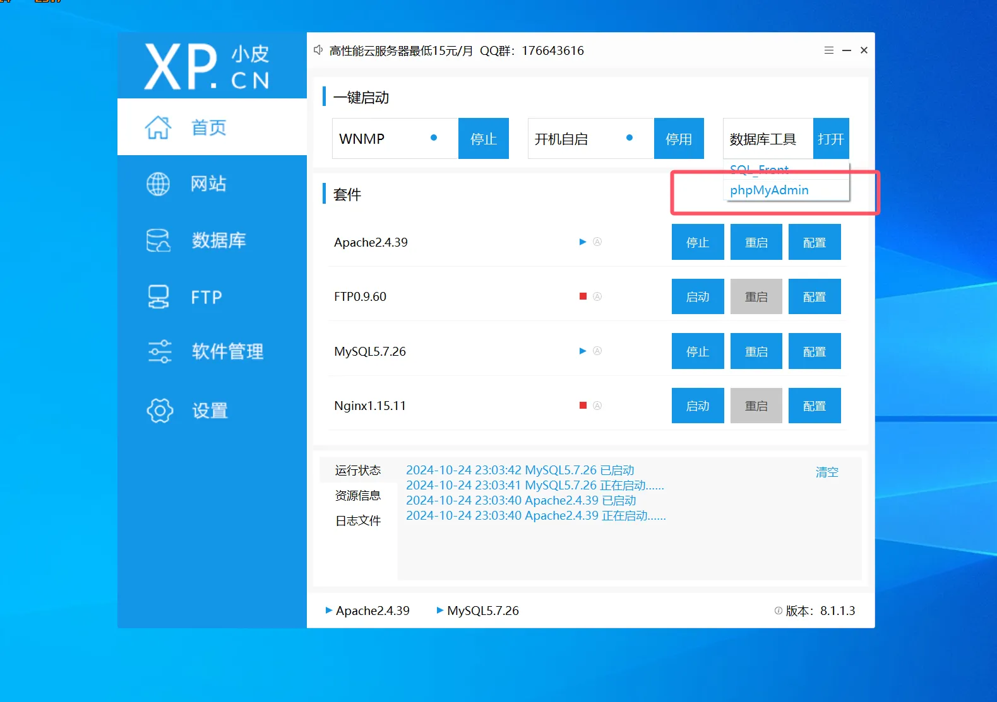The image size is (997, 702).
Task: Click the globe website icon
Action: click(x=158, y=184)
